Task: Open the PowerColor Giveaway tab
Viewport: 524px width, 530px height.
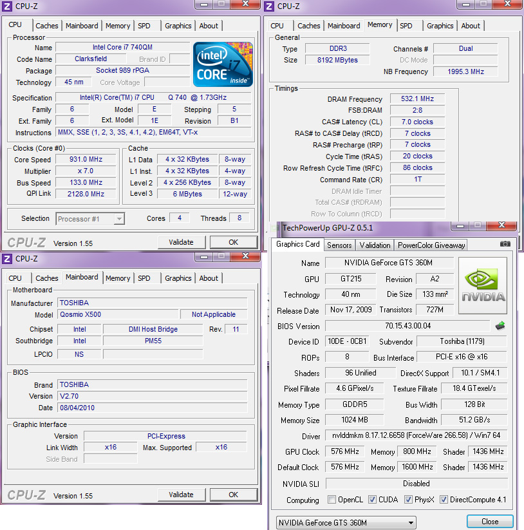Action: (x=431, y=245)
